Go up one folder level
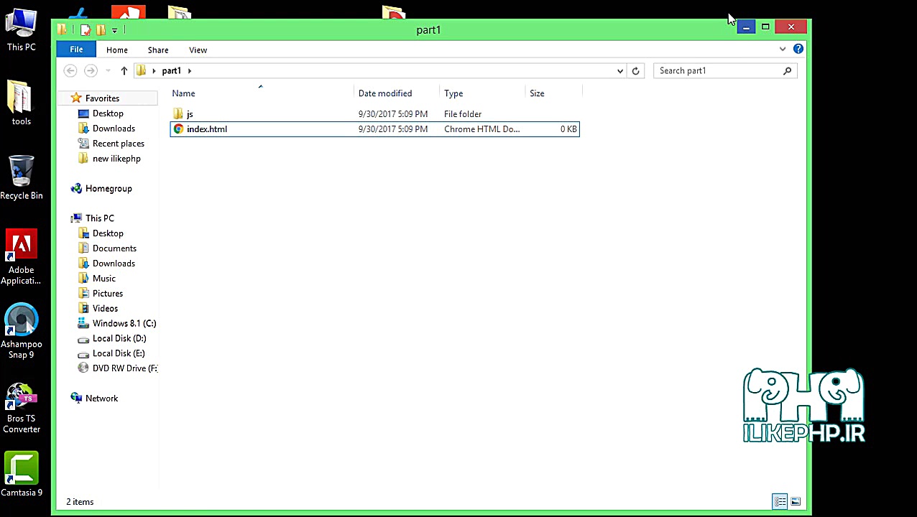The width and height of the screenshot is (917, 517). pos(124,70)
